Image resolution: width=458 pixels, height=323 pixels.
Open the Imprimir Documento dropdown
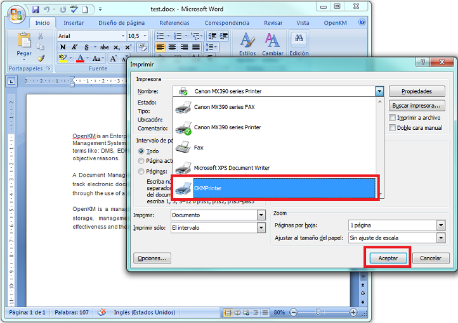pyautogui.click(x=261, y=215)
